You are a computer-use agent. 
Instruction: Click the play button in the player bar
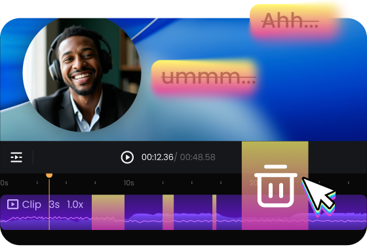point(127,157)
